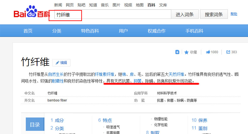Focus the search box containing 竹纤维
This screenshot has width=248, height=134.
tap(112, 14)
